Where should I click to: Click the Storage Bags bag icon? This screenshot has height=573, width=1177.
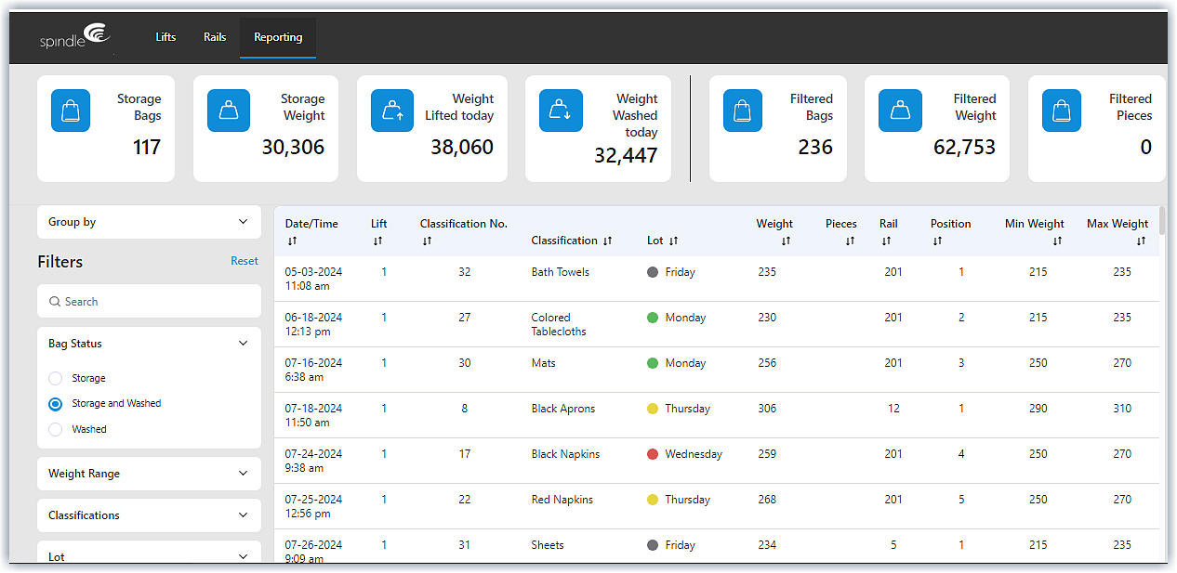point(71,110)
